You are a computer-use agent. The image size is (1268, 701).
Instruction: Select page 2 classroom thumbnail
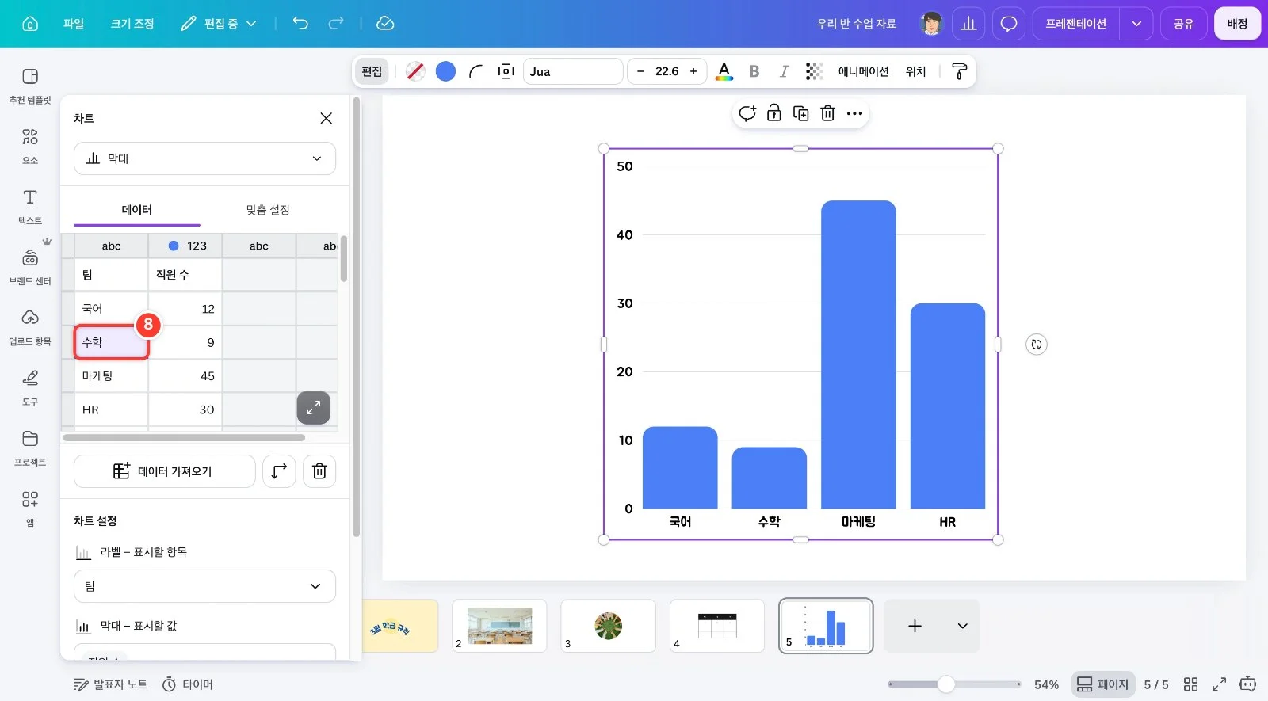499,626
